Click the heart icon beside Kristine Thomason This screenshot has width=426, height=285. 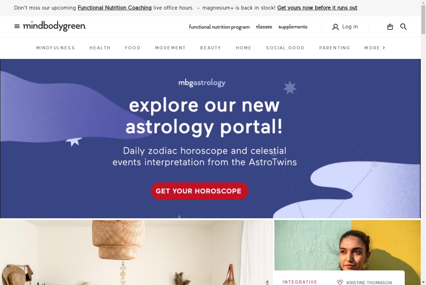click(x=340, y=283)
